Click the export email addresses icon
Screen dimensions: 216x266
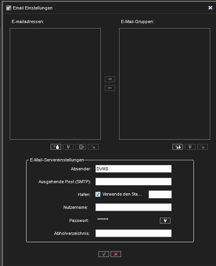tap(81, 147)
